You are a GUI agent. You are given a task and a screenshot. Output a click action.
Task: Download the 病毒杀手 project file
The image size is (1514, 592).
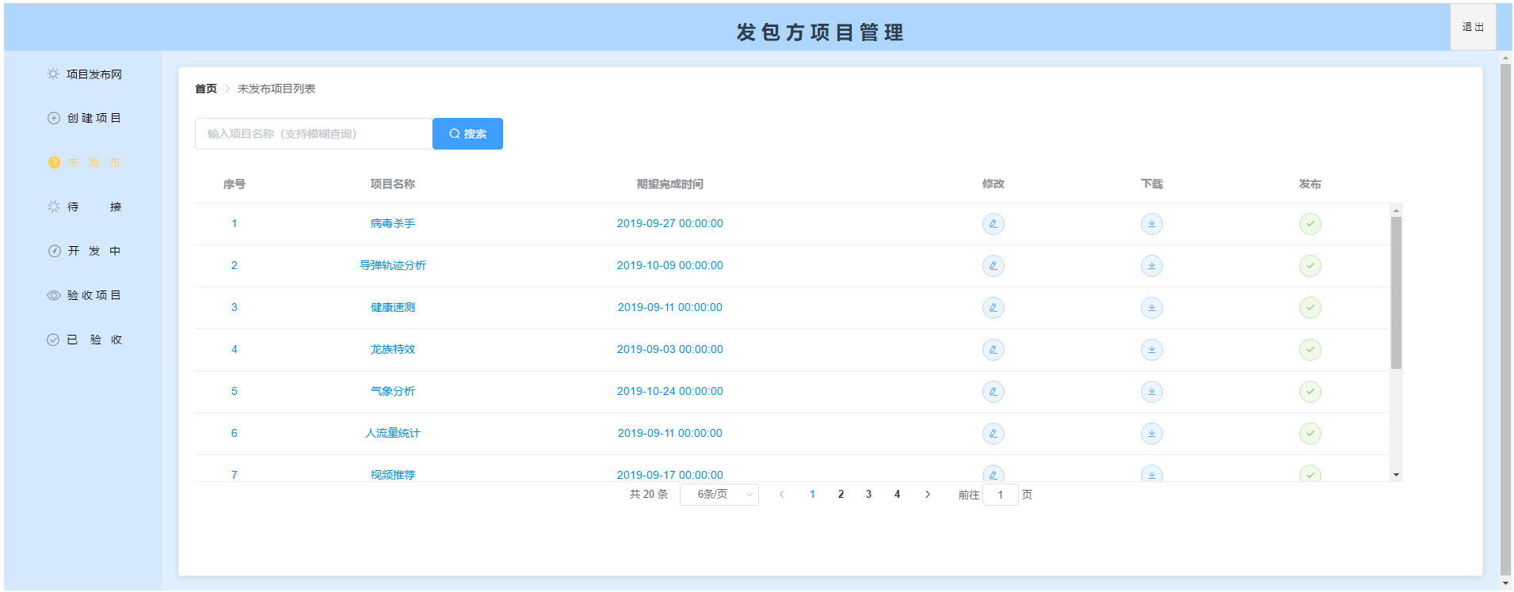point(1151,224)
